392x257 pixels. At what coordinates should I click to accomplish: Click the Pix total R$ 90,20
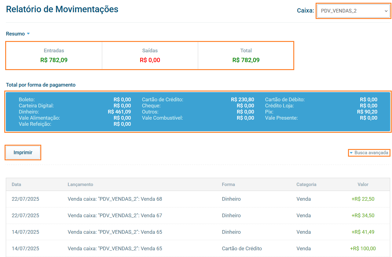click(367, 112)
